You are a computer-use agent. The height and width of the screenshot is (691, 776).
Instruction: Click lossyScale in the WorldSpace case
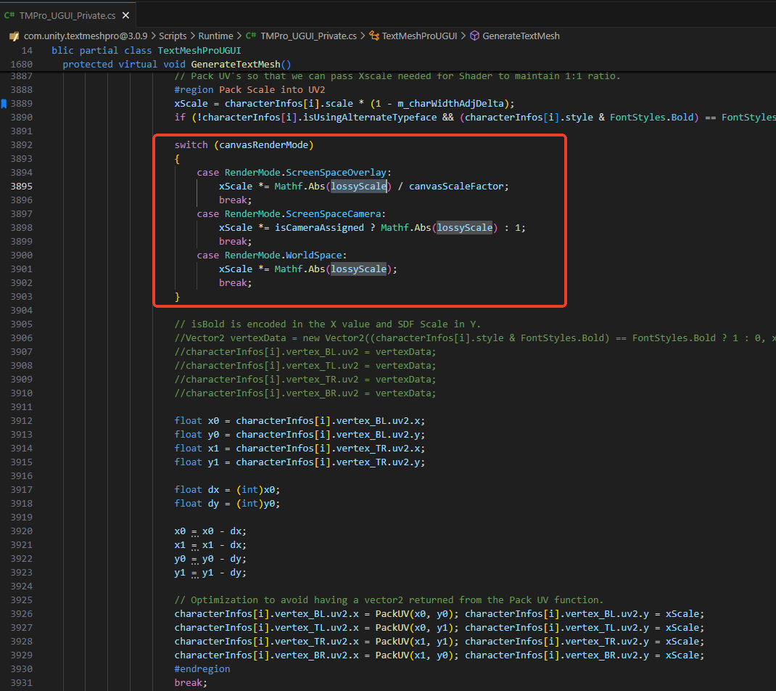pos(358,269)
